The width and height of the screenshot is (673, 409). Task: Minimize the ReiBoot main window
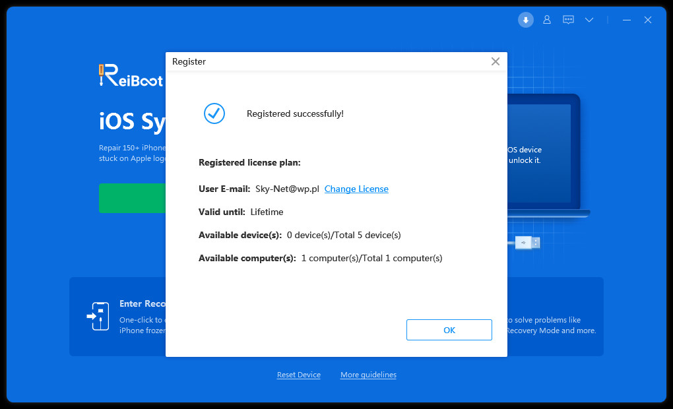pos(627,20)
